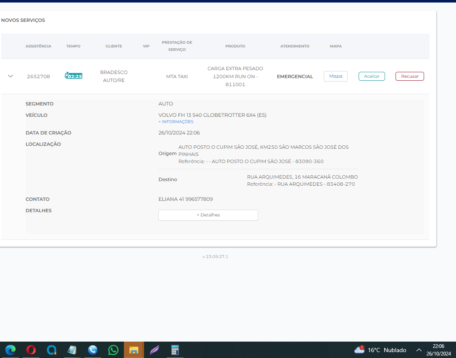Click the Origem label
This screenshot has width=456, height=358.
tap(168, 153)
